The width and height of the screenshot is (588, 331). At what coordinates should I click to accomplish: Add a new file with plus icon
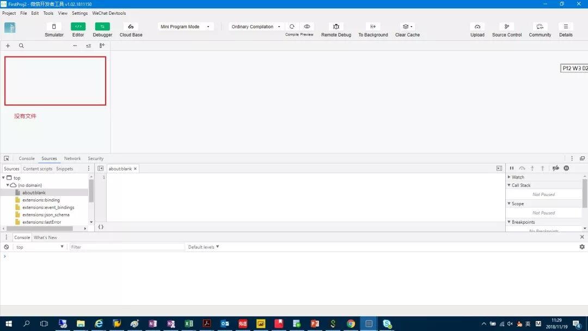click(8, 46)
